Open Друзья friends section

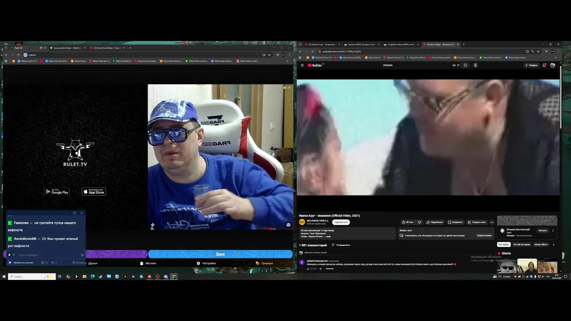click(93, 263)
